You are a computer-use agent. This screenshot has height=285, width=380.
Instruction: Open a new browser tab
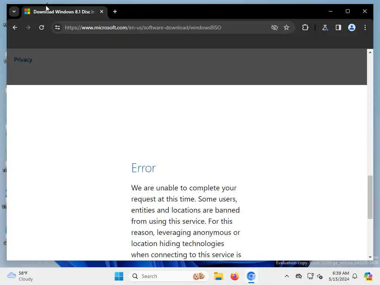(115, 12)
